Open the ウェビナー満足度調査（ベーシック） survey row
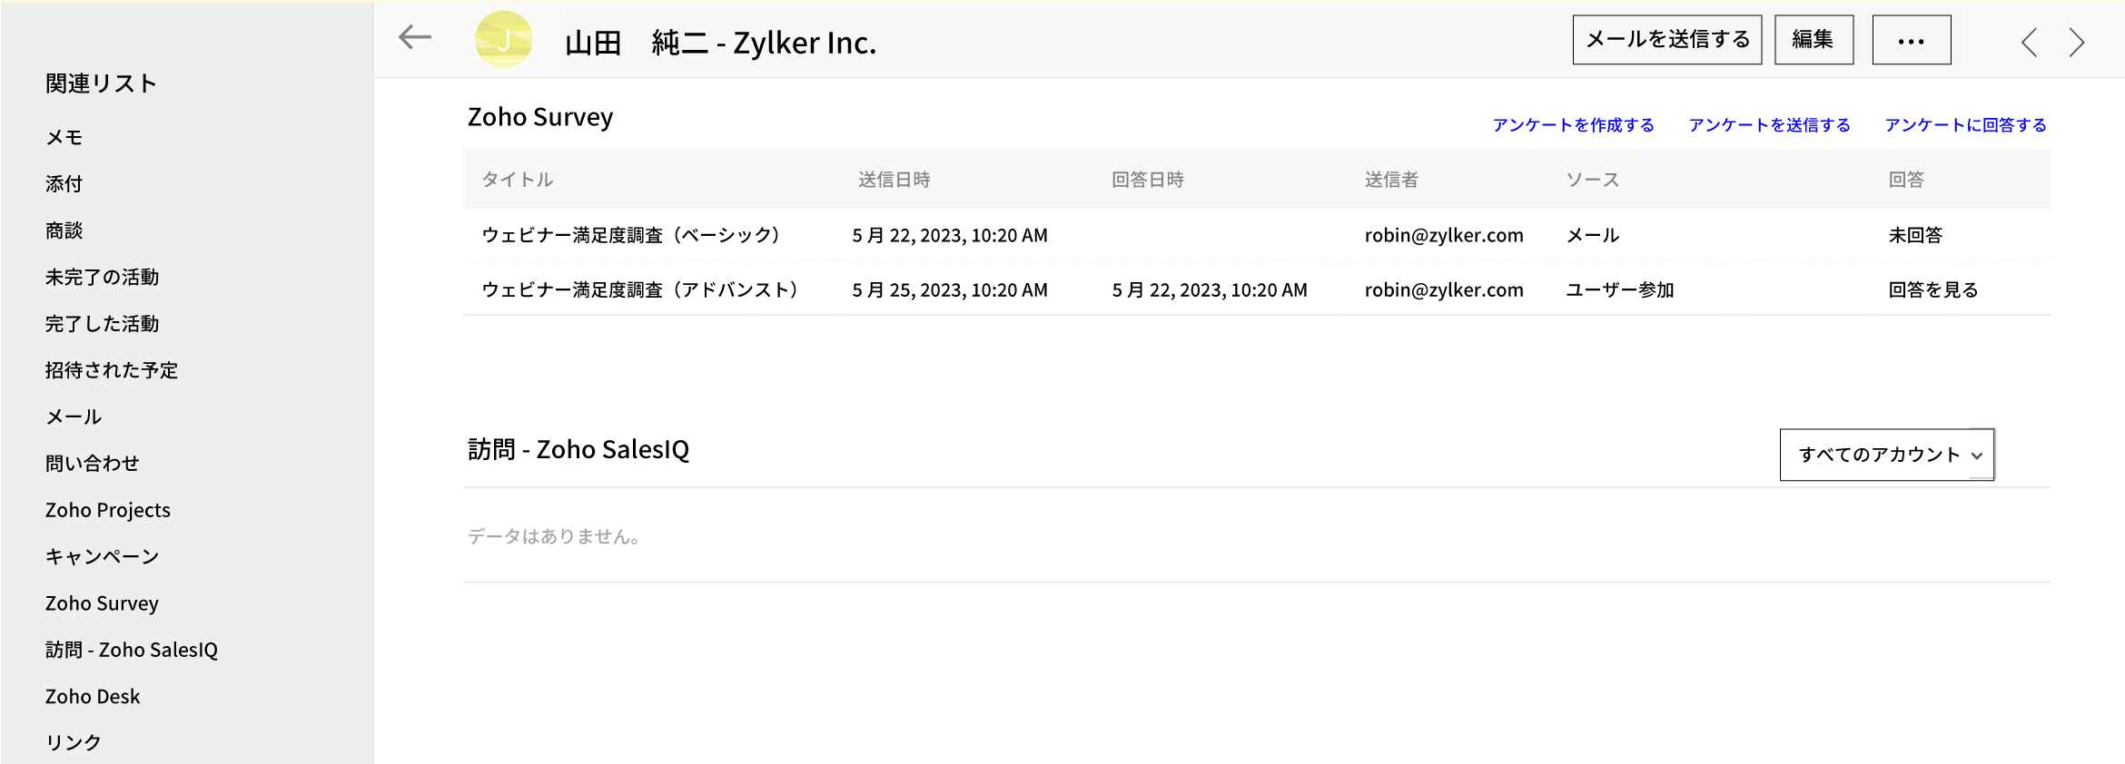 (630, 236)
